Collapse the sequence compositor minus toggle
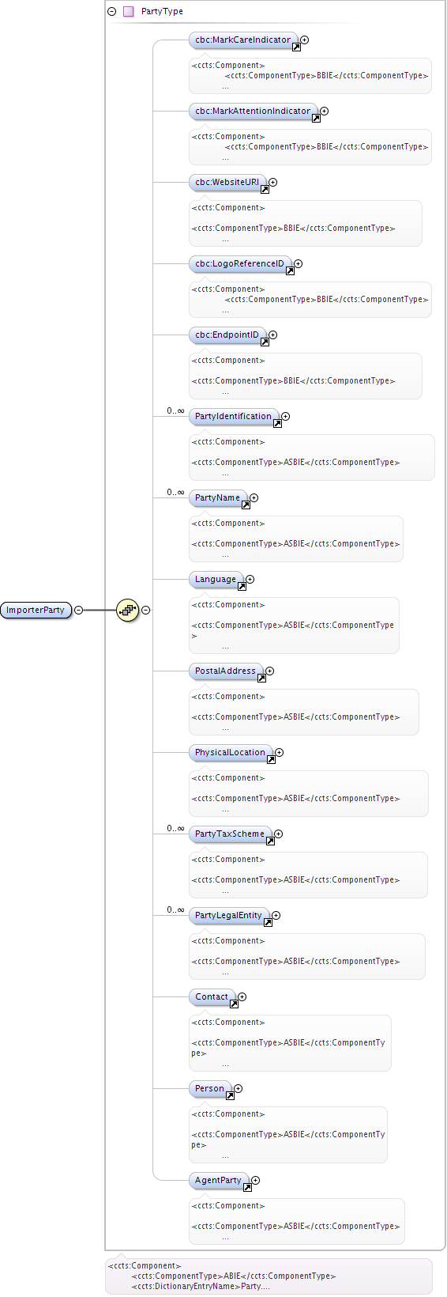The image size is (447, 1297). click(x=146, y=610)
